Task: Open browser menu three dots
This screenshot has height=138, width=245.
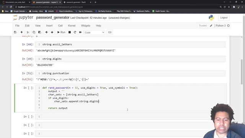Action: pyautogui.click(x=242, y=7)
